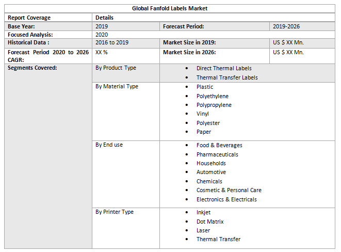This screenshot has height=252, width=341.
Task: Select the Vinyl material entry
Action: [x=203, y=114]
